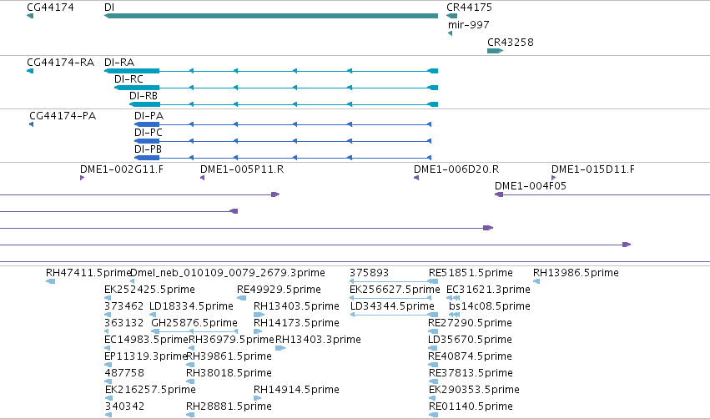Select EST 375893 label
Screen dimensions: 710x419
pyautogui.click(x=369, y=273)
